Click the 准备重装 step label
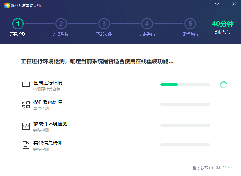This screenshot has height=176, width=241. (x=61, y=34)
